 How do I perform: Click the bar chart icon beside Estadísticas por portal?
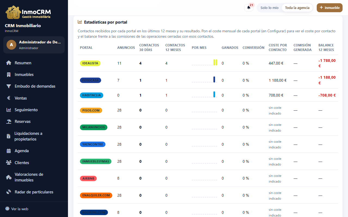point(80,22)
